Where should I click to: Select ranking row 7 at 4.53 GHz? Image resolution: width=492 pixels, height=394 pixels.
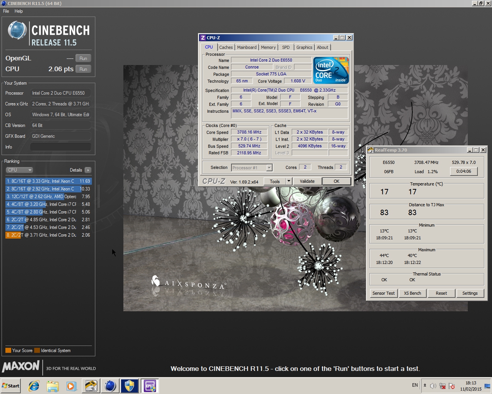click(x=48, y=227)
